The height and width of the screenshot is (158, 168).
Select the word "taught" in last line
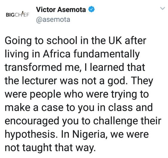point(37,148)
